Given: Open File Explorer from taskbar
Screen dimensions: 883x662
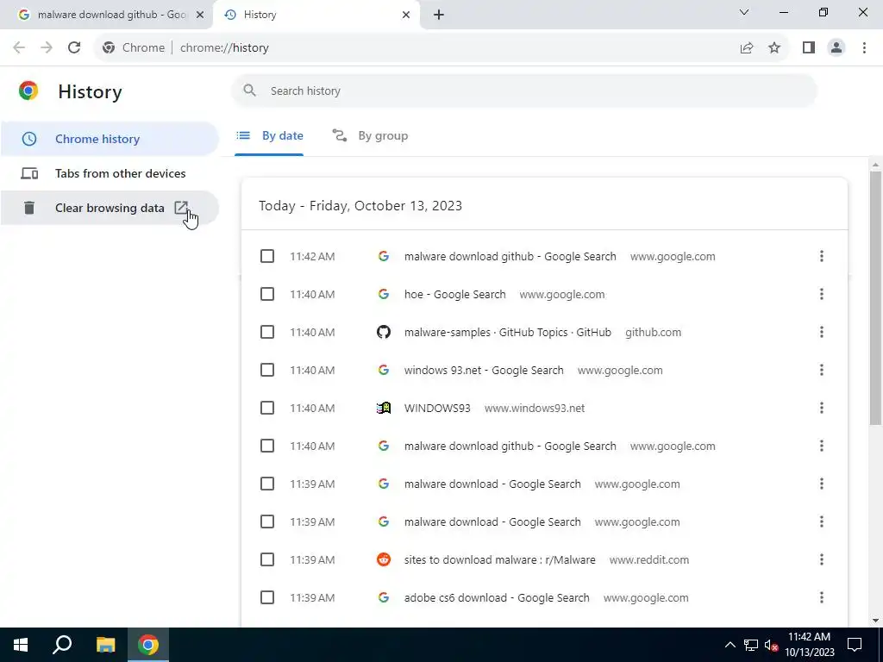Looking at the screenshot, I should click(105, 645).
